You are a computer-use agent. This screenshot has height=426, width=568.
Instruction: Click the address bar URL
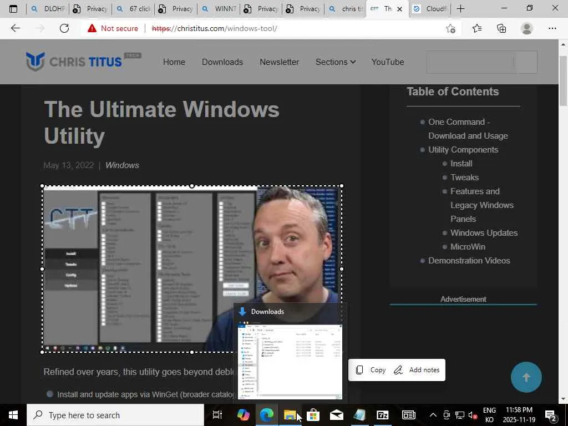click(215, 28)
